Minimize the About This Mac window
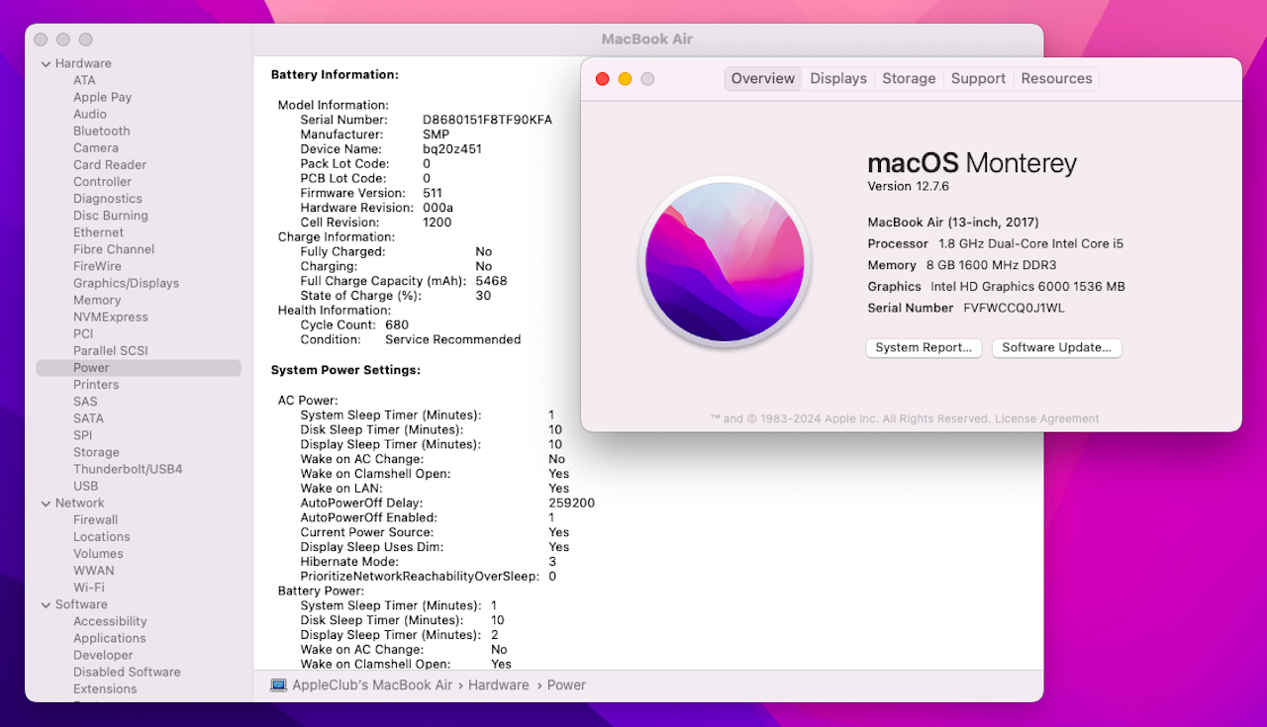The image size is (1267, 727). pyautogui.click(x=625, y=79)
